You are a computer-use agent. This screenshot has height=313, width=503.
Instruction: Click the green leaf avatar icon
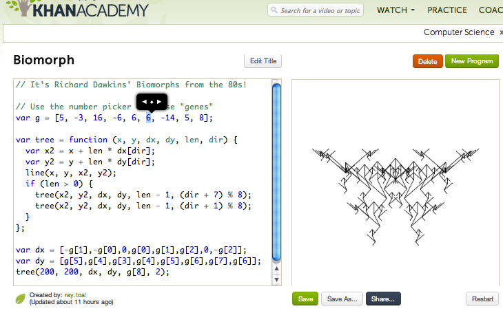pyautogui.click(x=21, y=299)
